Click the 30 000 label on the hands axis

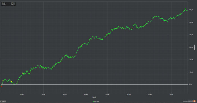coord(65,95)
